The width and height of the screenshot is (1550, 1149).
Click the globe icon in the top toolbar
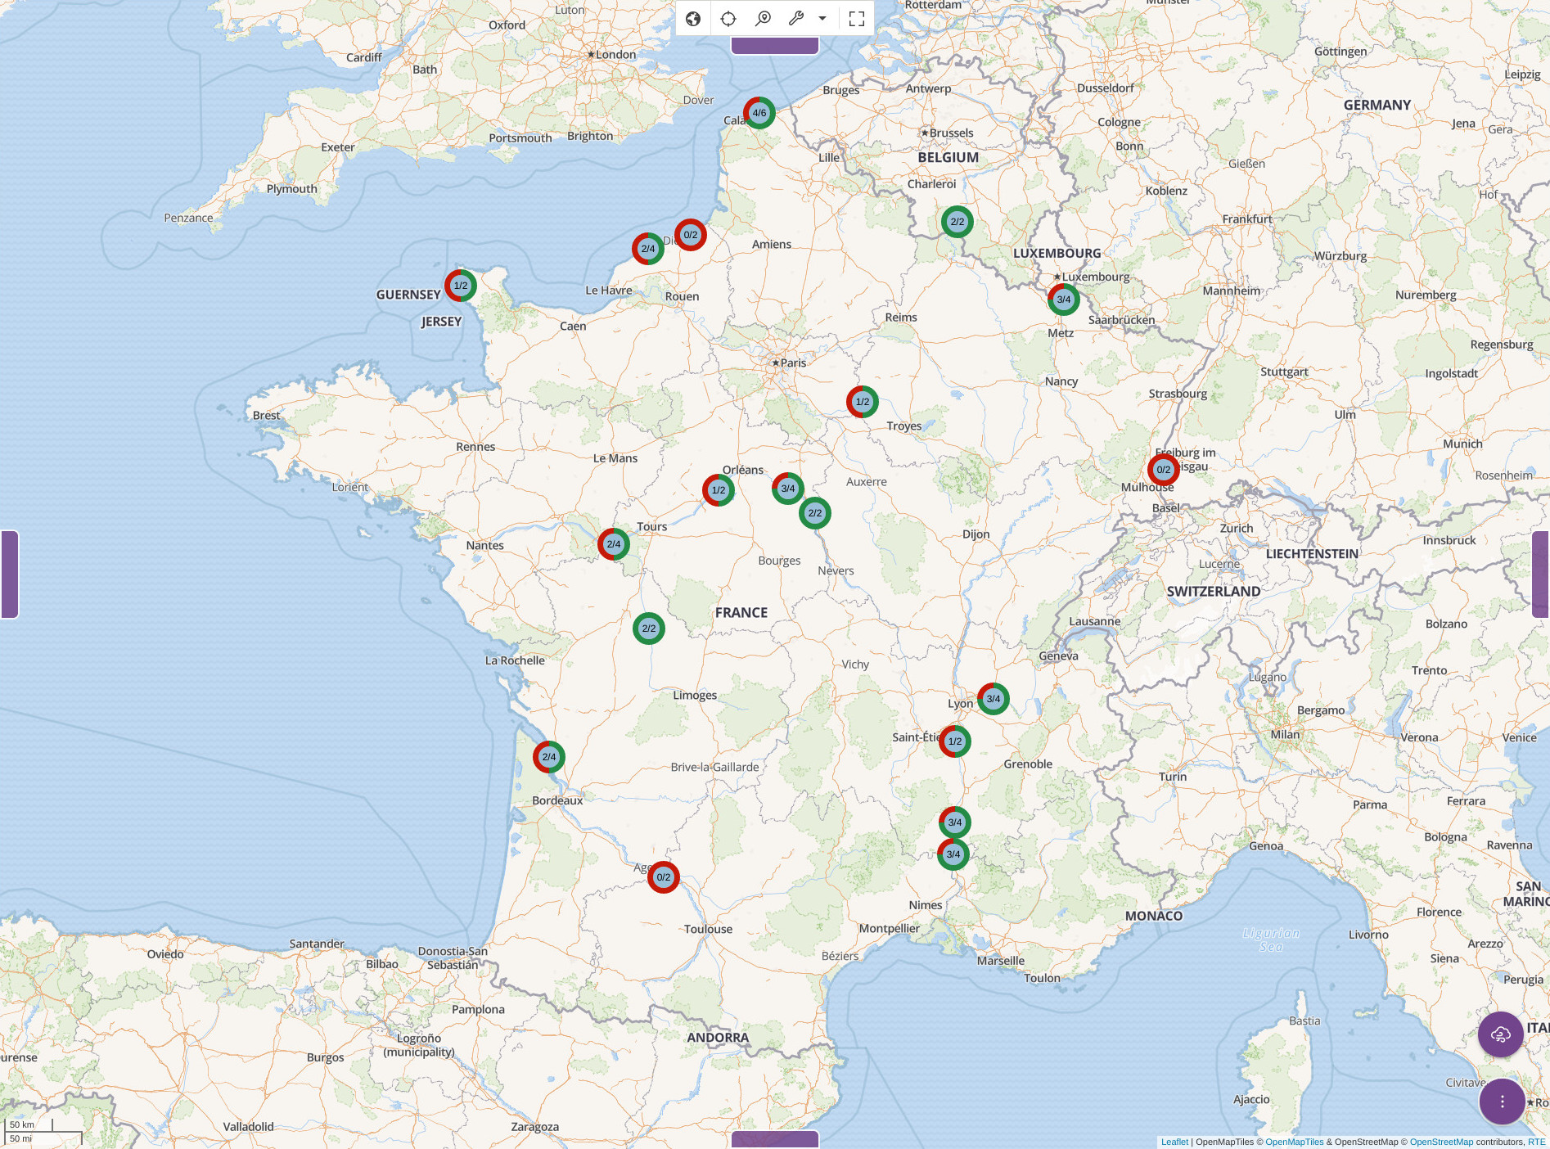click(x=693, y=19)
